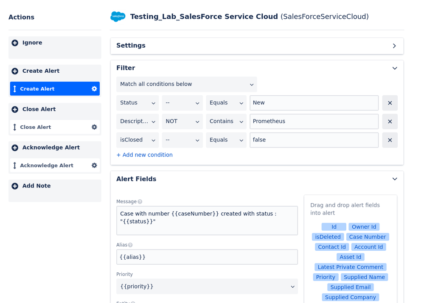Click the Ignore action heading
This screenshot has width=424, height=303.
[32, 43]
